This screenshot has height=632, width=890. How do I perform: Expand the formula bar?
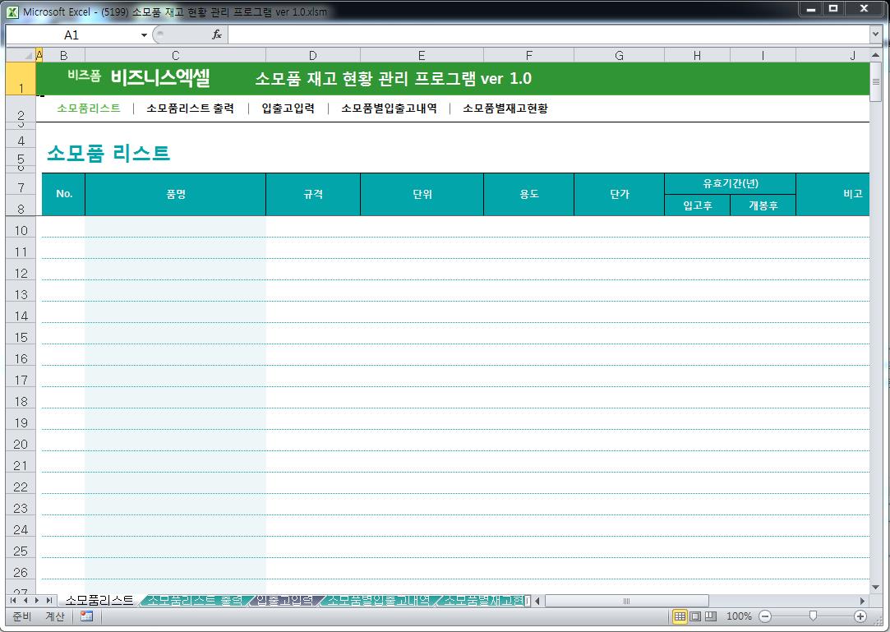(875, 35)
